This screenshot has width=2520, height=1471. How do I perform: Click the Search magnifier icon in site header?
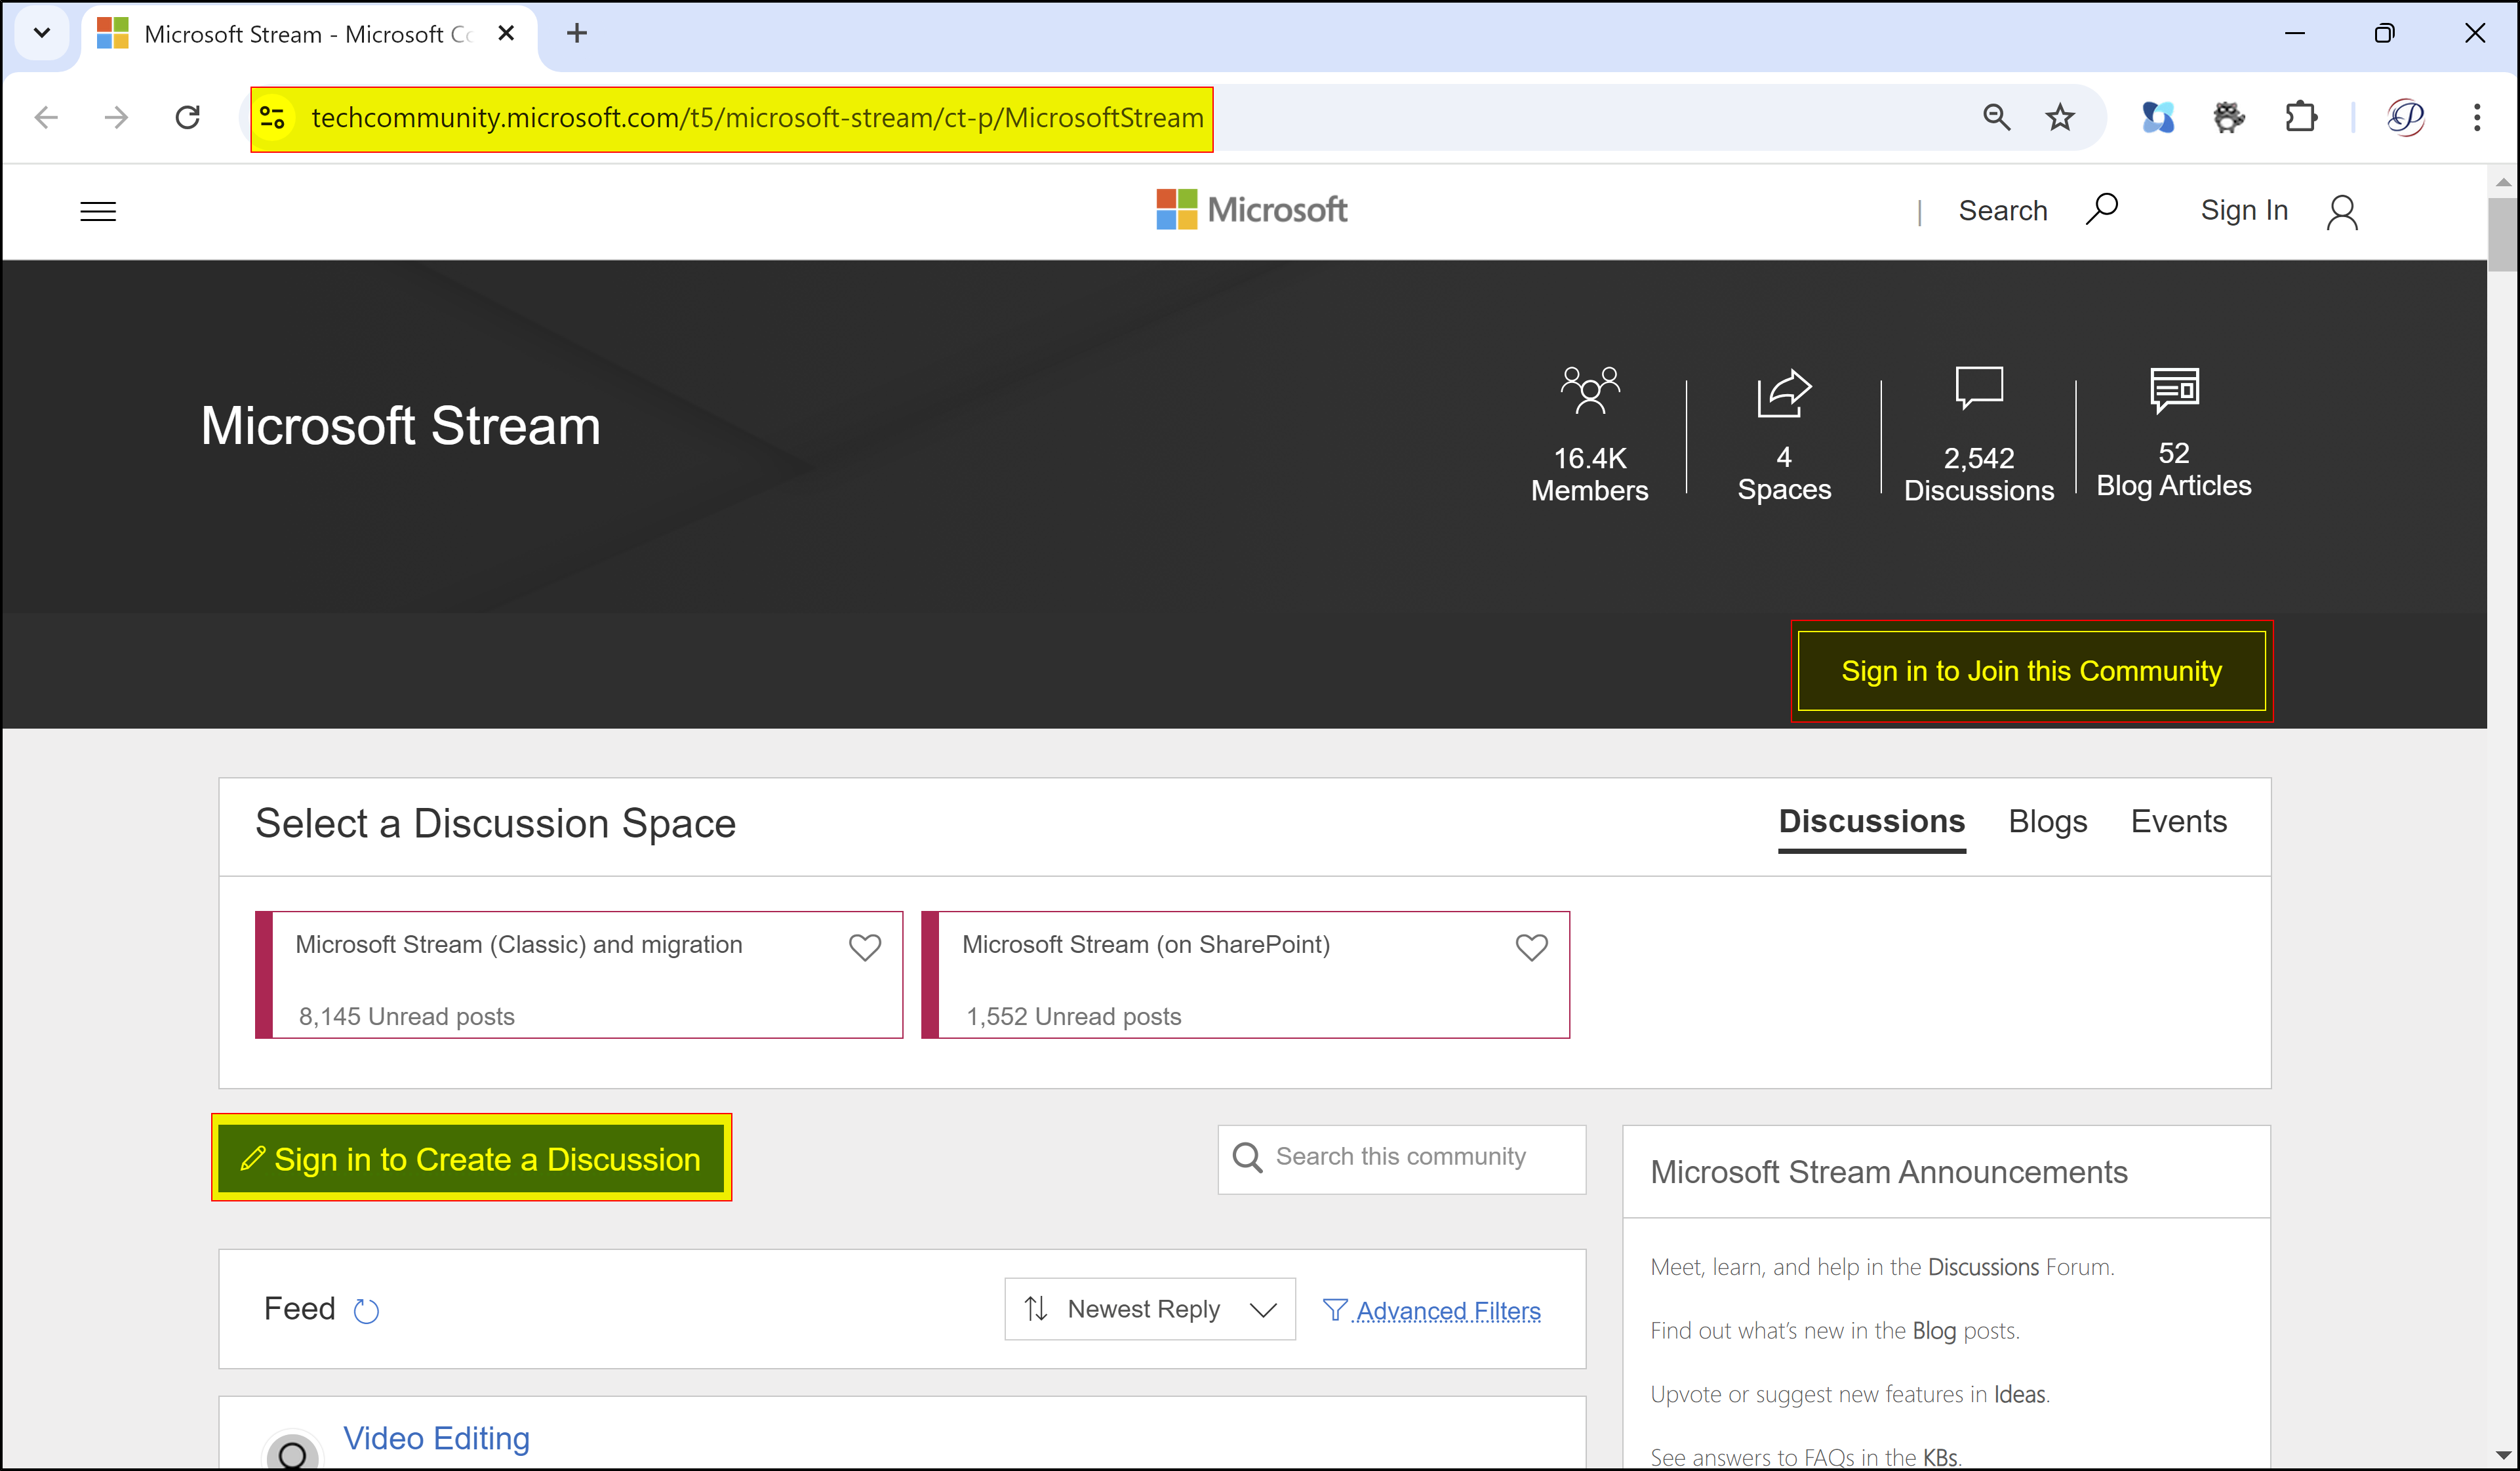tap(2102, 210)
